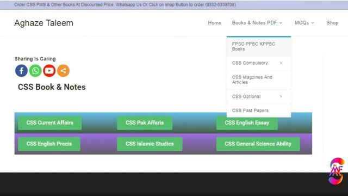This screenshot has height=196, width=348.
Task: Open the CSS English Precis button
Action: click(49, 144)
